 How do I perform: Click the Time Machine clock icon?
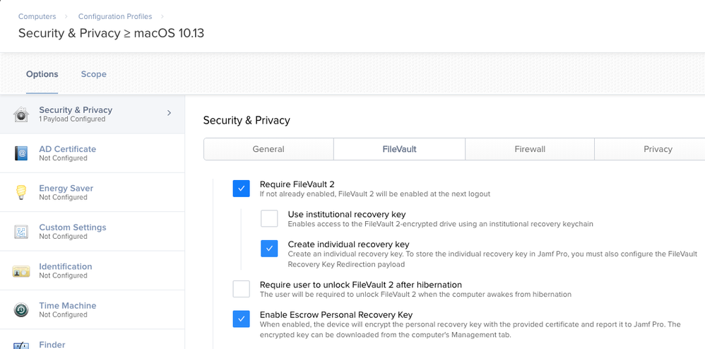point(21,310)
